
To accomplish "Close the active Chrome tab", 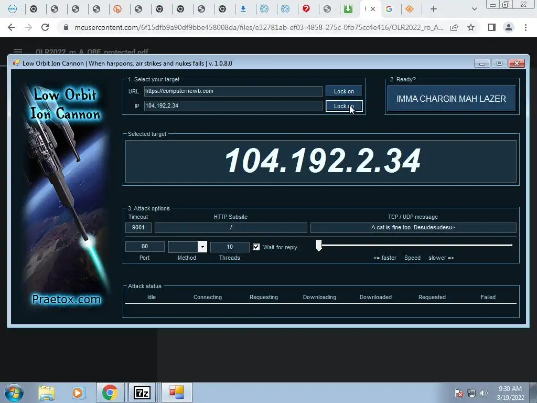I will pyautogui.click(x=373, y=9).
